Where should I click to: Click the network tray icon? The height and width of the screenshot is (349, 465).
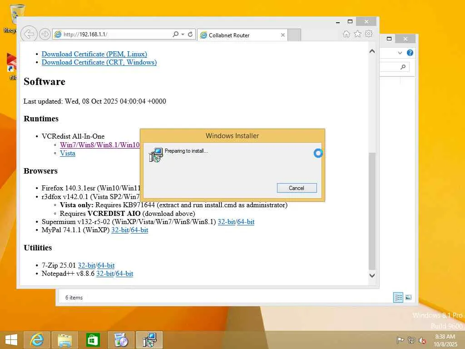click(411, 340)
